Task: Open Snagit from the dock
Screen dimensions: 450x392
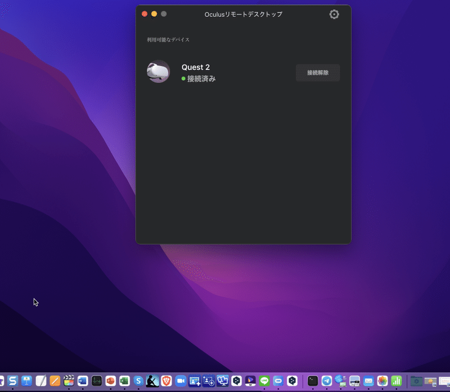Action: coord(12,381)
